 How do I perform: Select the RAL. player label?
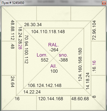tap(53, 45)
